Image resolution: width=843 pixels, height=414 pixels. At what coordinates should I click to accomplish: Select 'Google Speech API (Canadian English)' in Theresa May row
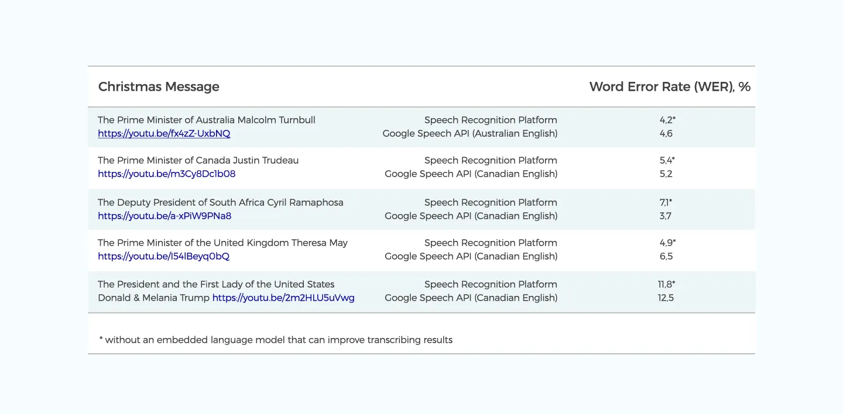point(471,256)
